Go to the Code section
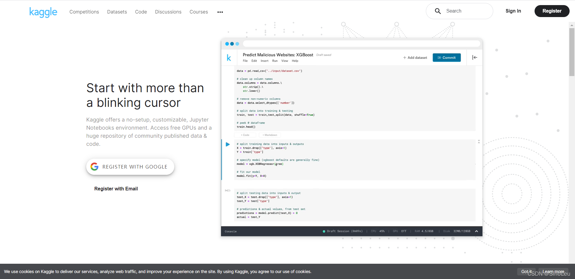Image resolution: width=575 pixels, height=279 pixels. pyautogui.click(x=141, y=12)
